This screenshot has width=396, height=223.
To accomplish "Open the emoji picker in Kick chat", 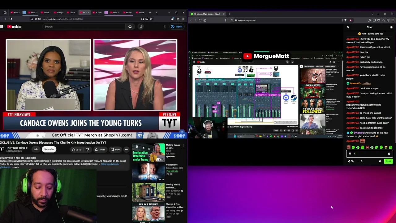I will (x=389, y=154).
